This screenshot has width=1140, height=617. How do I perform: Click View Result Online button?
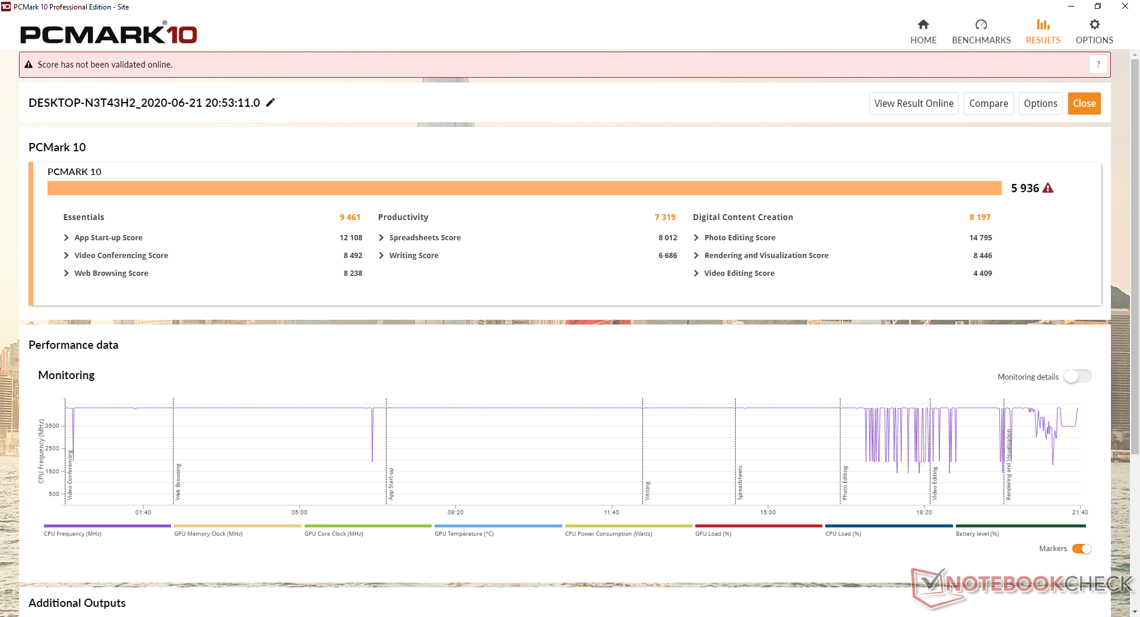914,103
